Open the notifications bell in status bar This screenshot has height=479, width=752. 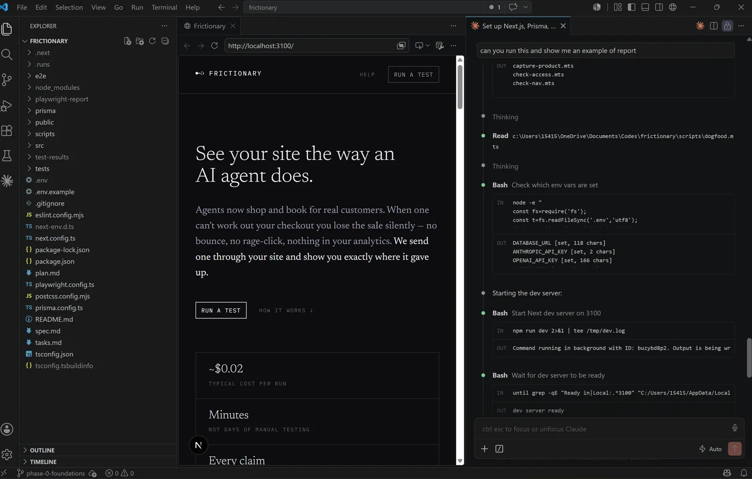coord(744,473)
